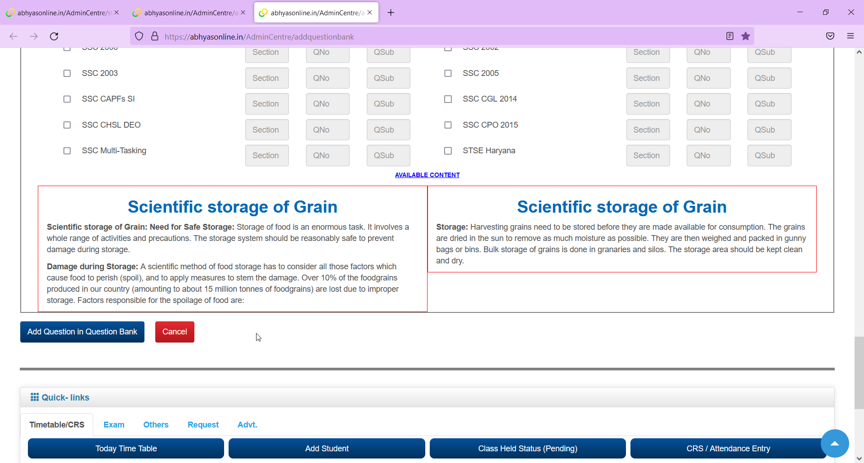The height and width of the screenshot is (463, 864).
Task: Click Add Question in Question Bank button
Action: point(82,332)
